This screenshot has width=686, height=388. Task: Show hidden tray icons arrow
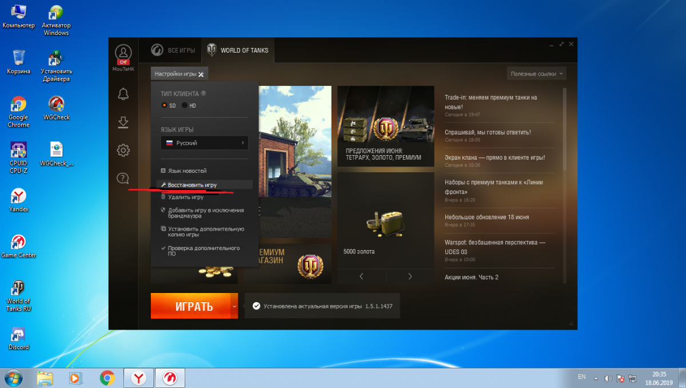coord(597,378)
